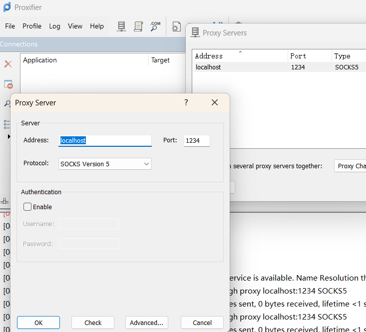The width and height of the screenshot is (366, 332).
Task: Click the Address input field
Action: click(x=105, y=141)
